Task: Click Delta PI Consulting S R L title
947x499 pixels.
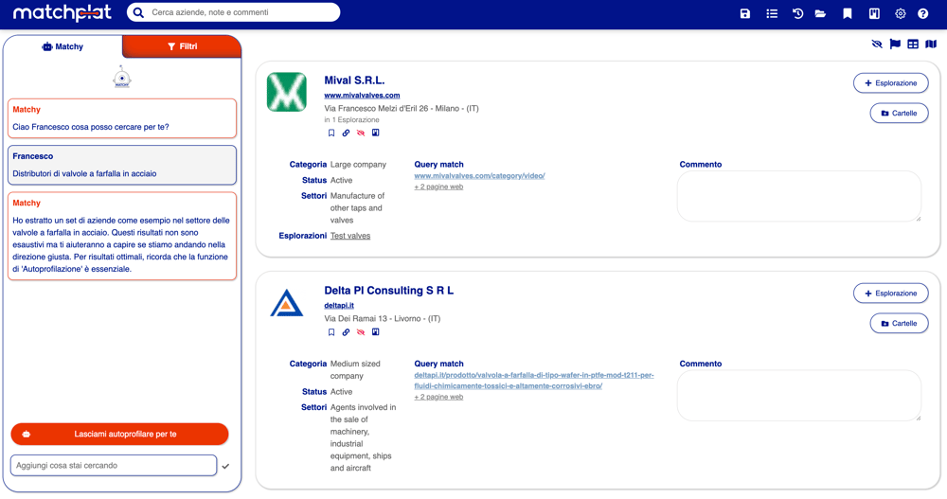Action: click(x=389, y=291)
